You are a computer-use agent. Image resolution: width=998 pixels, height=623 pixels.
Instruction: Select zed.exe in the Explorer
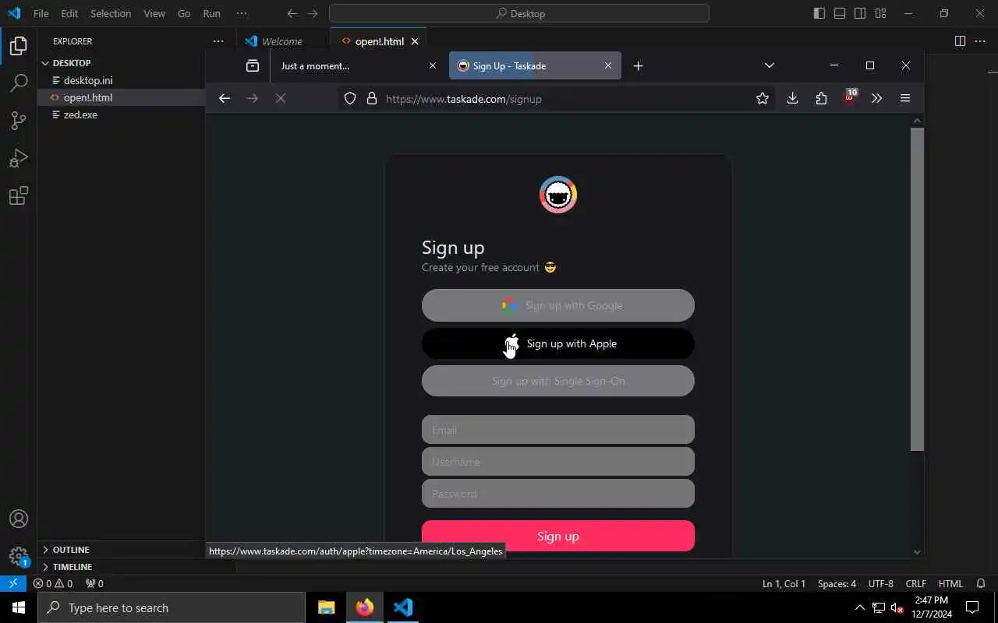coord(80,114)
